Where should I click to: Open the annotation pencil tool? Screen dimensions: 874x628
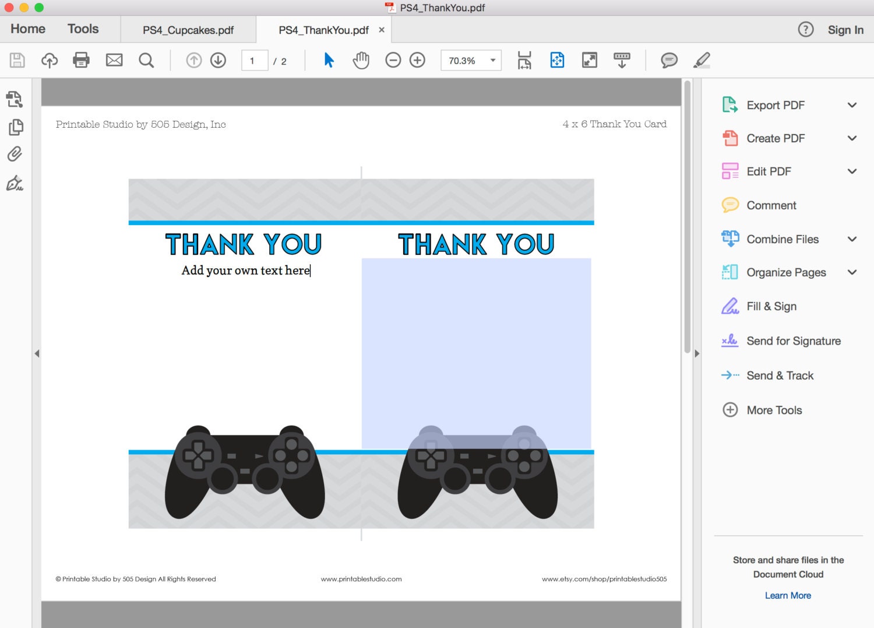point(702,60)
